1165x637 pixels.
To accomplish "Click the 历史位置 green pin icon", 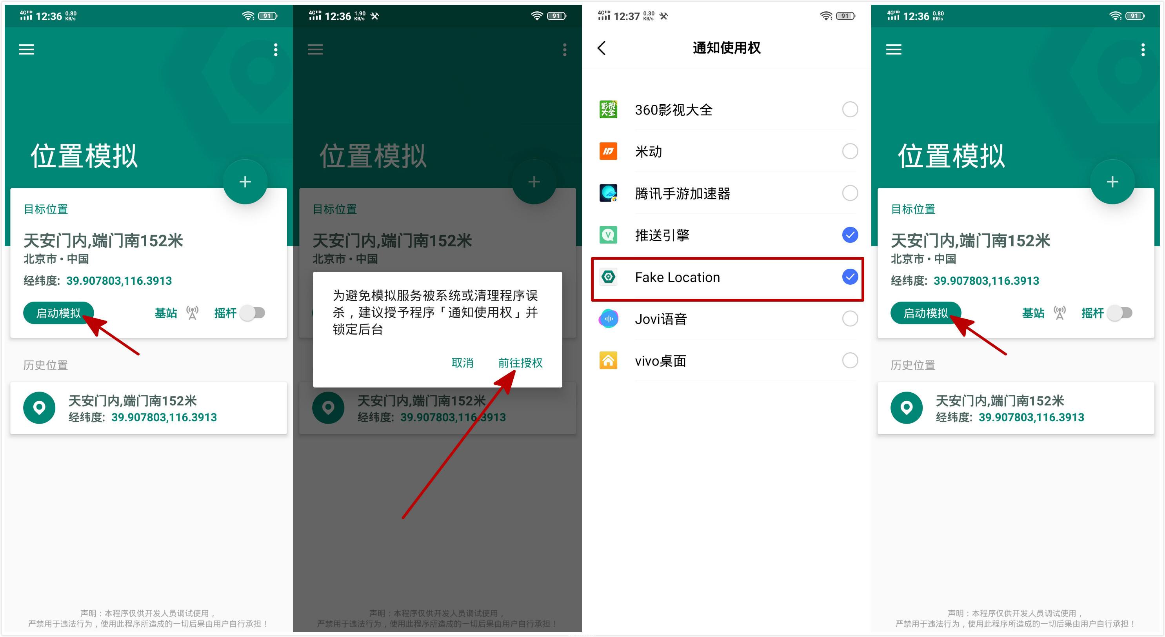I will 38,409.
